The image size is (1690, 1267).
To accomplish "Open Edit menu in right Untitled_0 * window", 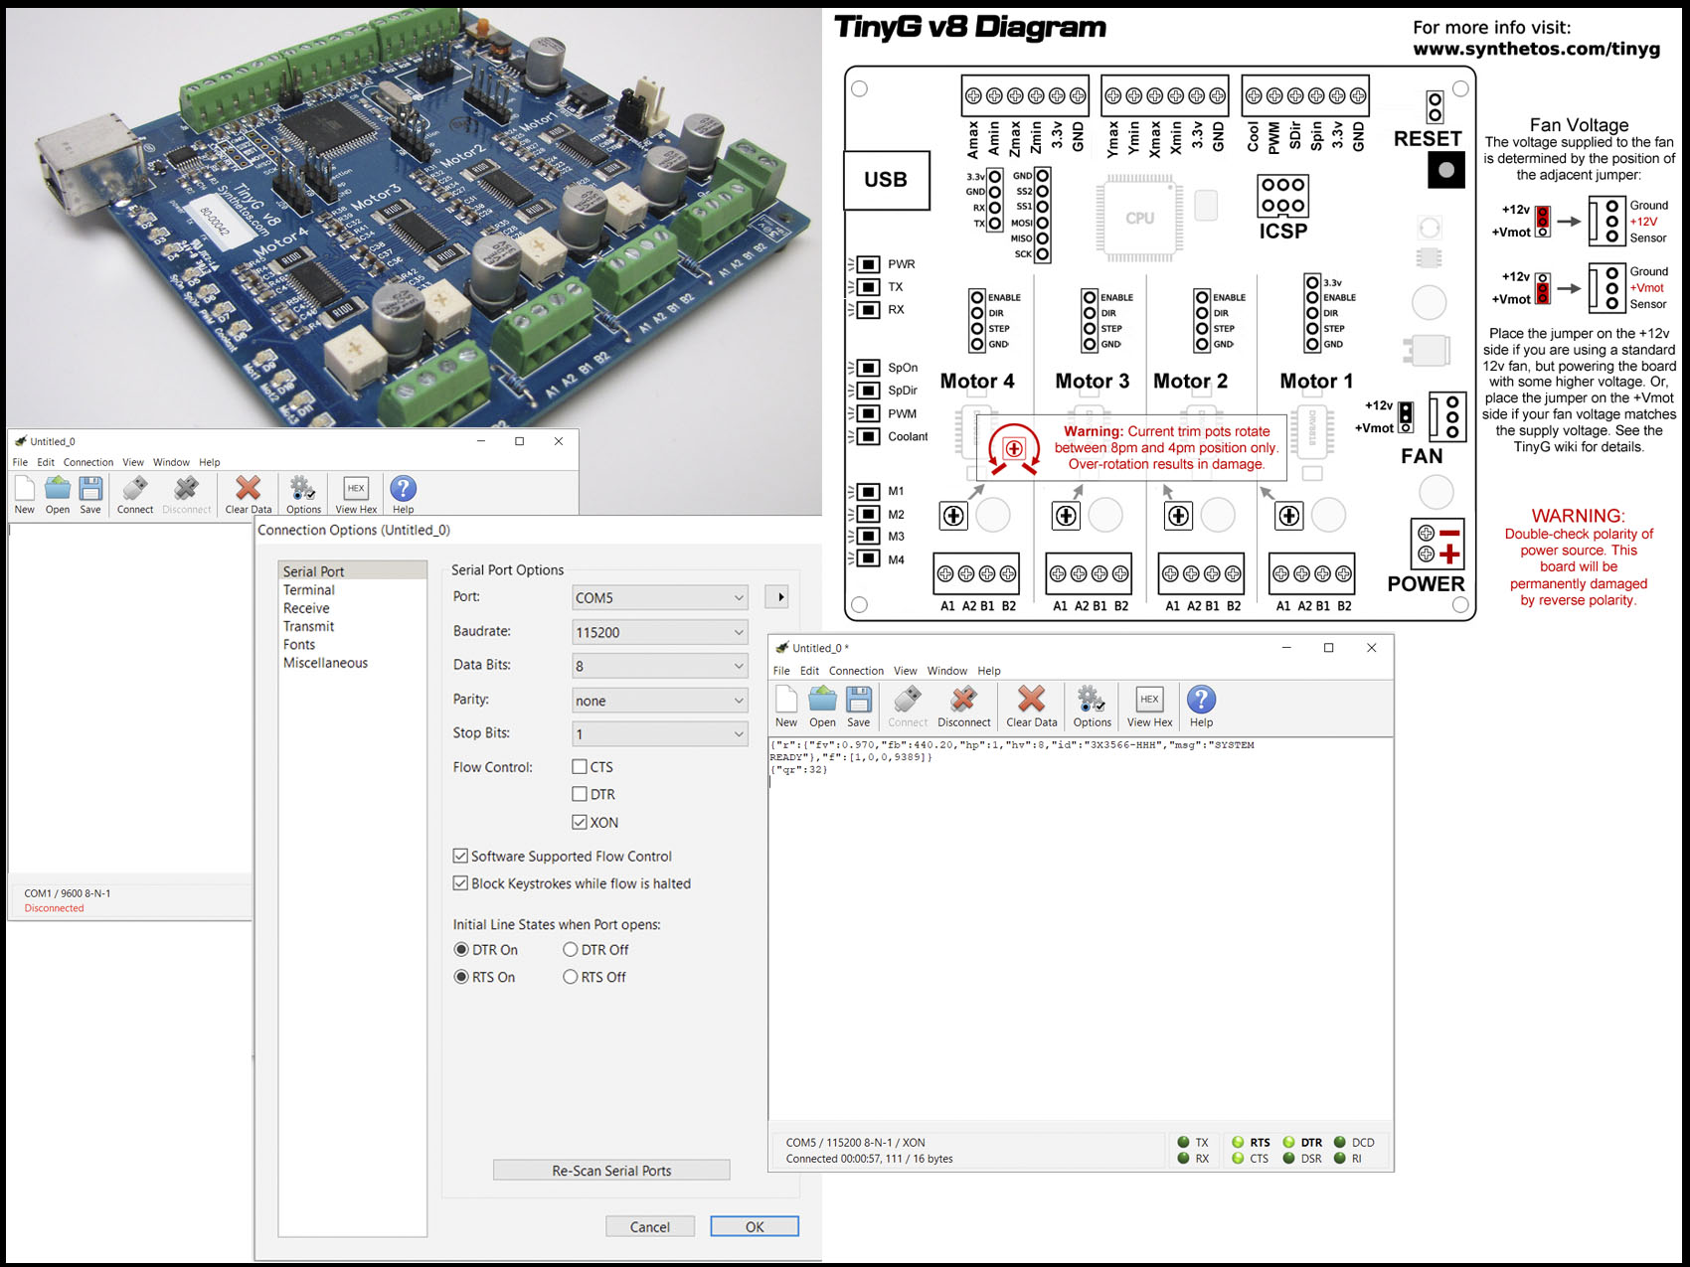I will [x=810, y=671].
